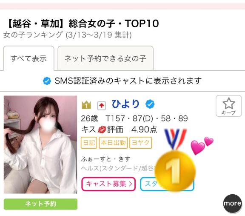
Task: Click the blue verified badge beside ひより
Action: [x=150, y=104]
